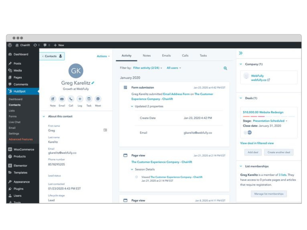The width and height of the screenshot is (307, 230).
Task: Open the comments bubble in admin bar
Action: point(45,45)
